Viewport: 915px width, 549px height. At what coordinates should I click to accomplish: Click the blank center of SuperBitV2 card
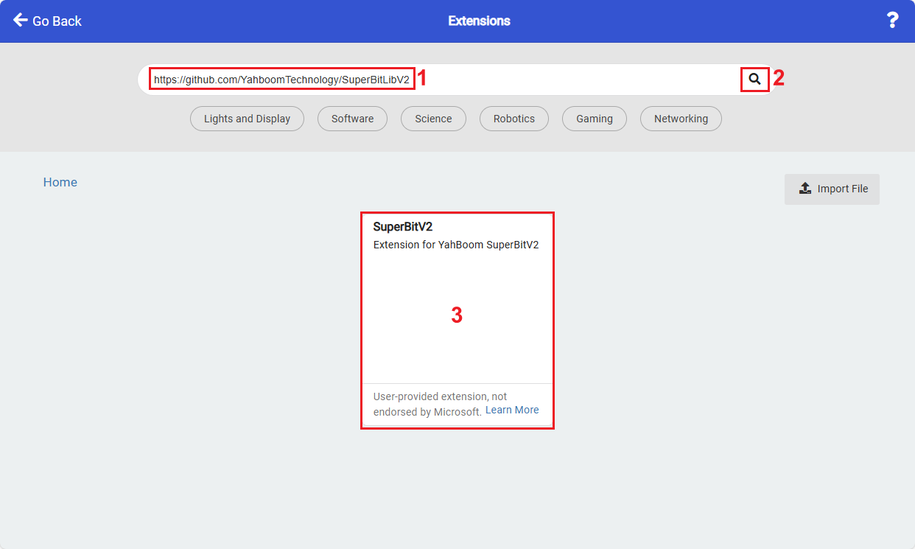[x=457, y=317]
